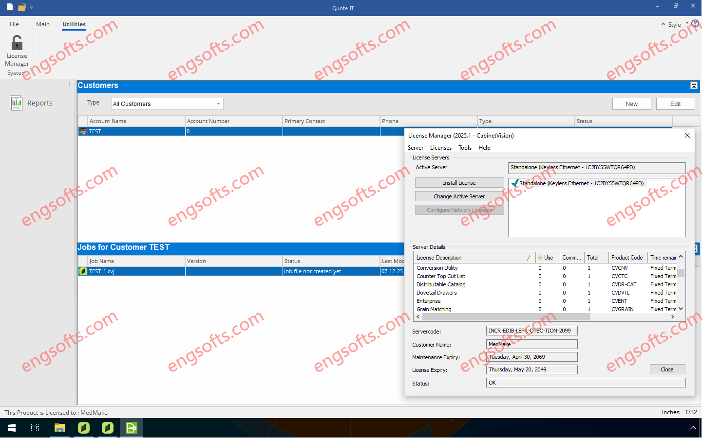Viewport: 702px width, 438px height.
Task: Click the first CabinetVision taskbar icon
Action: (84, 428)
